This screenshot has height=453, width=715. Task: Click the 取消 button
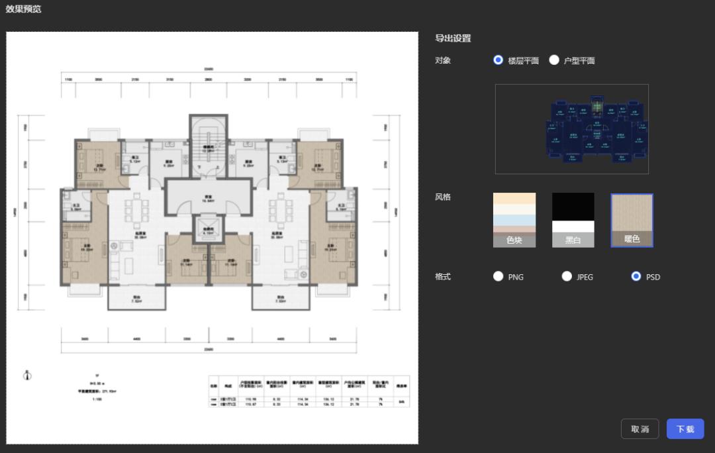click(x=640, y=428)
